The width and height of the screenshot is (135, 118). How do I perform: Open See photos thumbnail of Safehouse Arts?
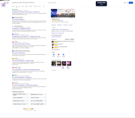pos(54,13)
